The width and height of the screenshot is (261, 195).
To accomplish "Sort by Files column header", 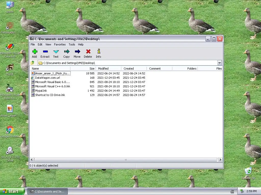I will tap(210, 69).
